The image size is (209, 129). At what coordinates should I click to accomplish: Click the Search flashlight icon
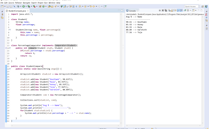coord(55,6)
